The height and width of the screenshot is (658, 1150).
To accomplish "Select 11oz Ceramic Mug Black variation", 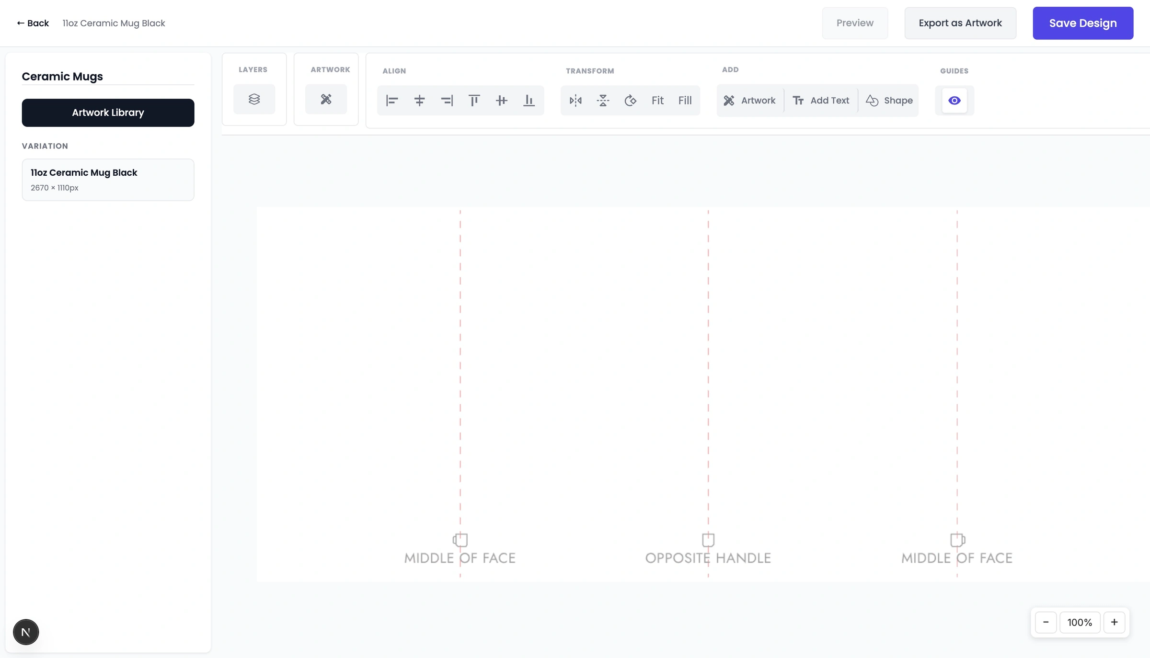I will (x=108, y=180).
